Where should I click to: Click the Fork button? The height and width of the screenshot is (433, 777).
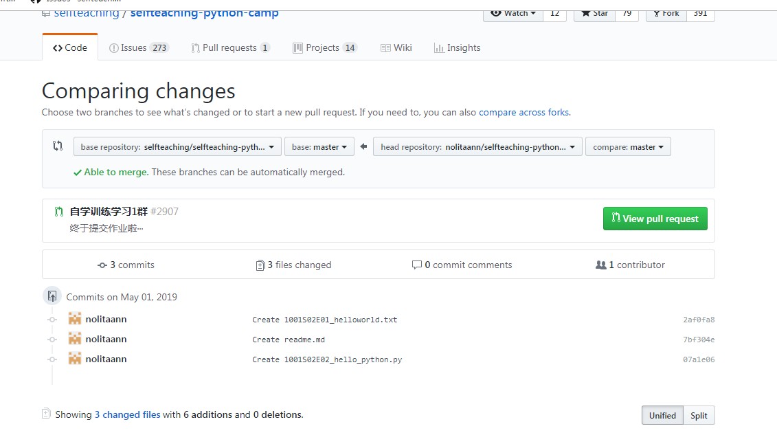pos(666,14)
